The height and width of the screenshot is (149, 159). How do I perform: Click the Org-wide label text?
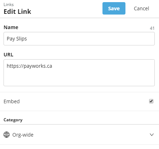coord(23,135)
